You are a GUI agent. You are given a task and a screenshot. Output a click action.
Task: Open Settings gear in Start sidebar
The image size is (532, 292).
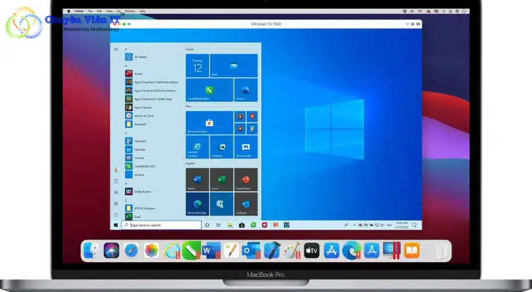point(116,203)
